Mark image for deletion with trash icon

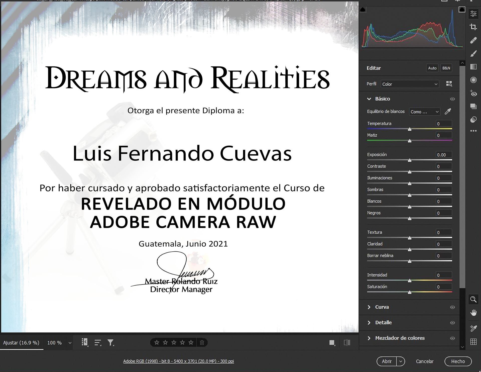(202, 342)
